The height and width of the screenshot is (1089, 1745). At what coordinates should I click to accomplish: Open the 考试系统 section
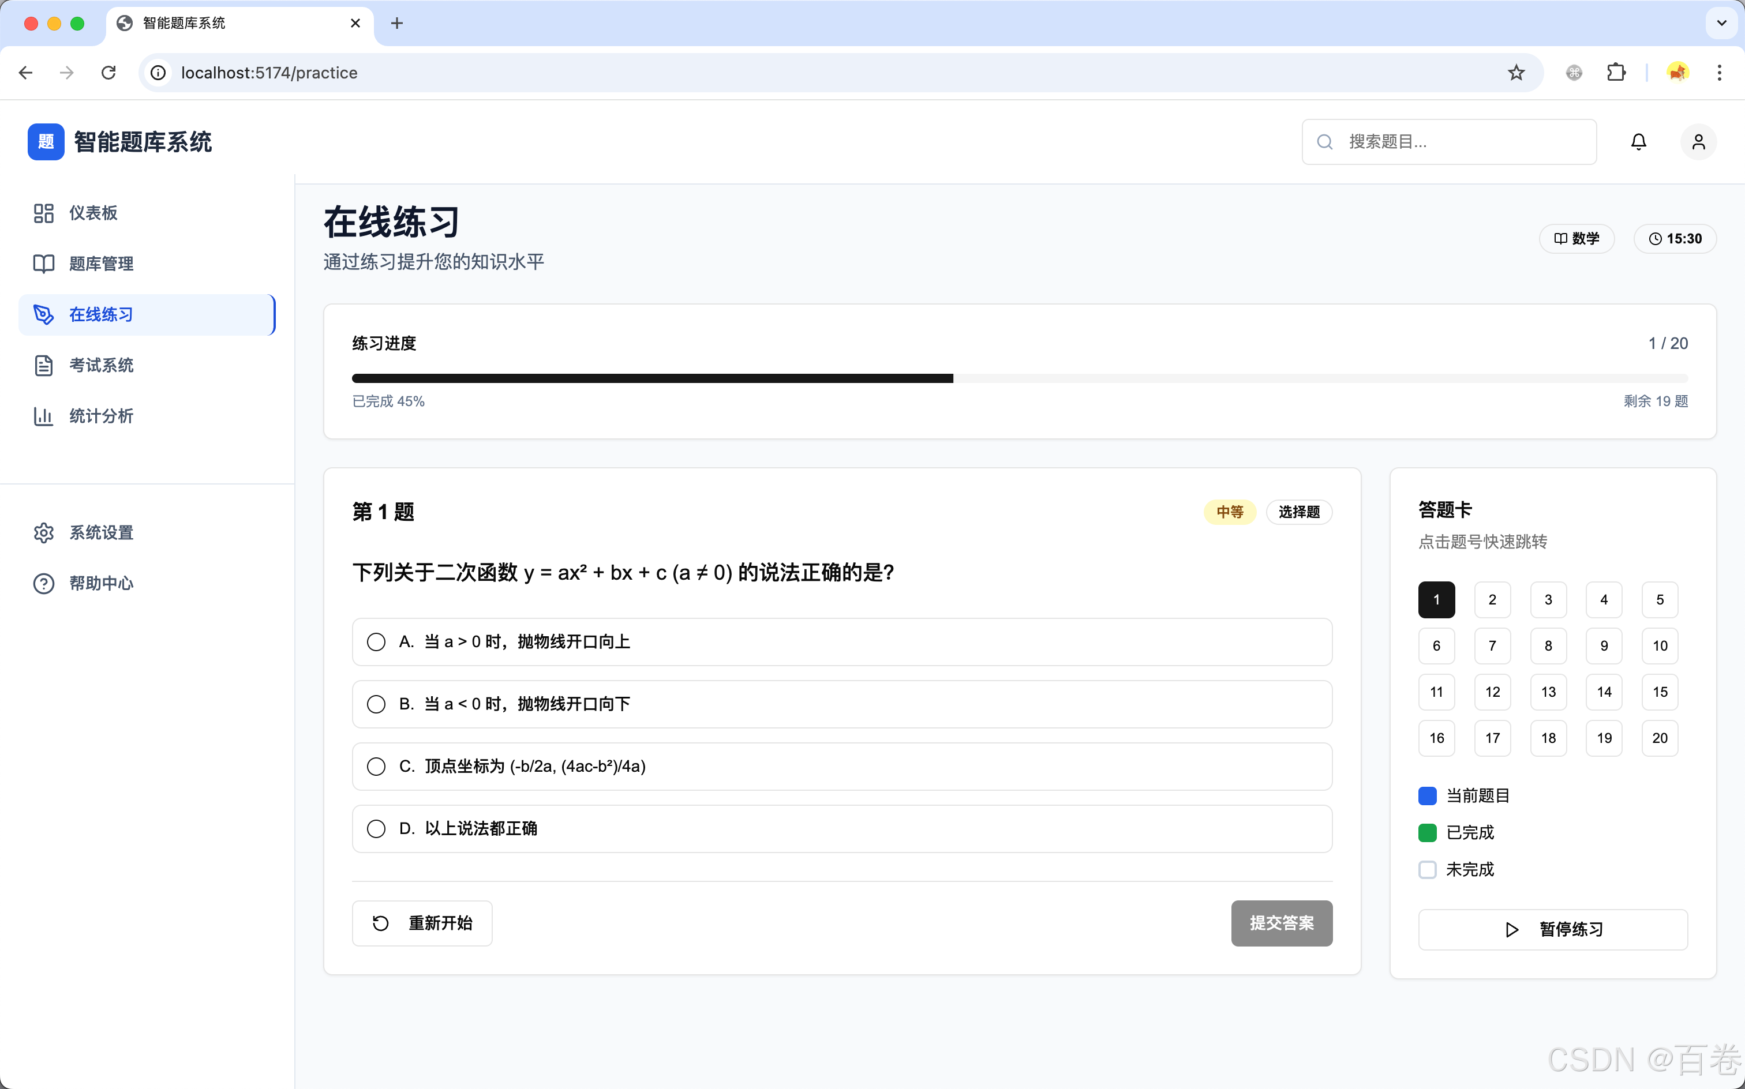102,365
